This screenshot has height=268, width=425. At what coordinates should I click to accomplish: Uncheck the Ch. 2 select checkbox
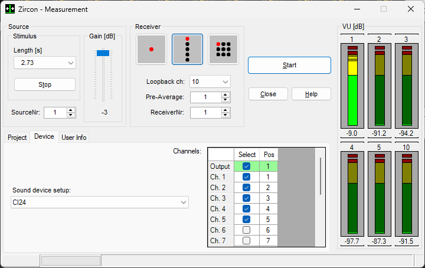246,188
